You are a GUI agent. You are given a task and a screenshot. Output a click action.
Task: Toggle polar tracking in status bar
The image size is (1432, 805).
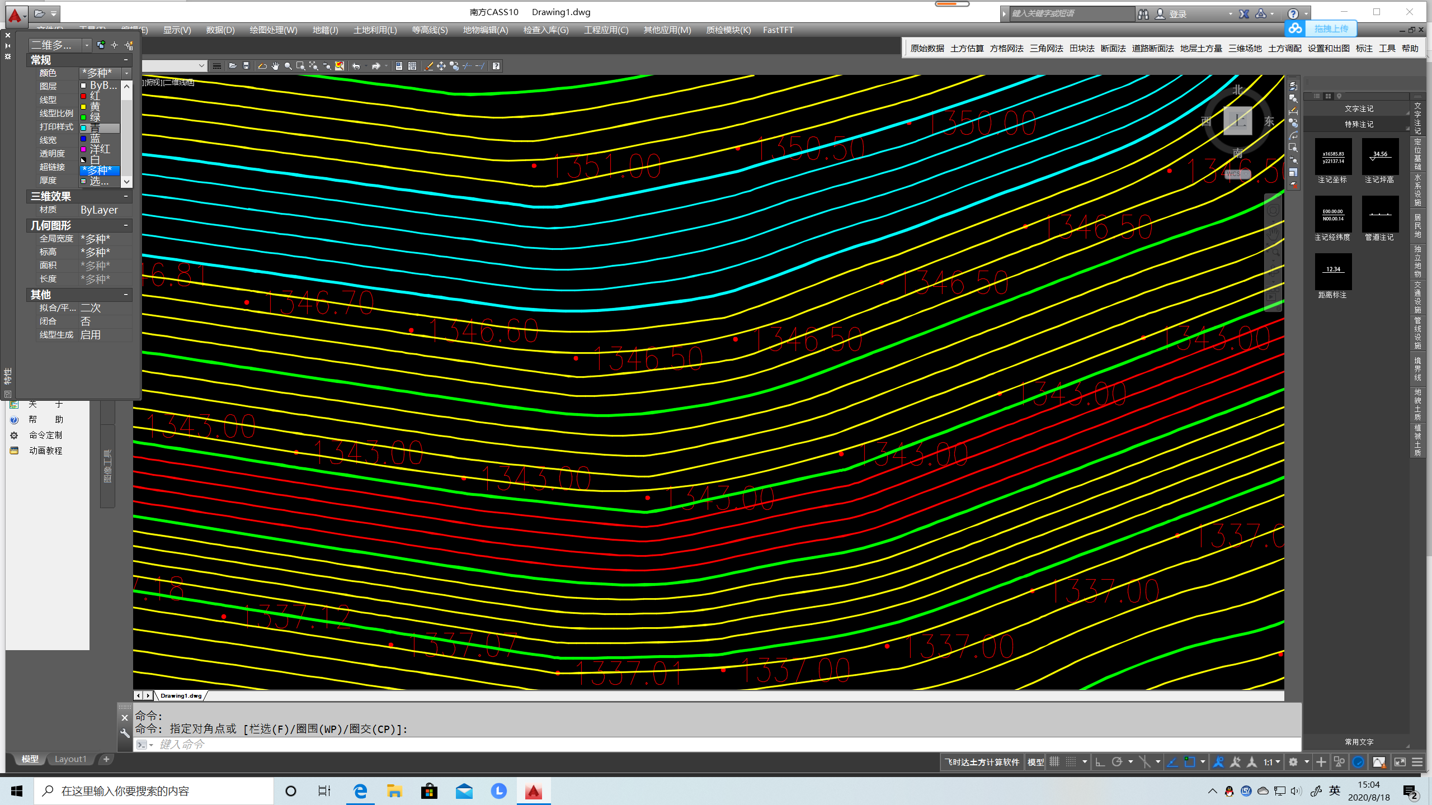(1117, 762)
